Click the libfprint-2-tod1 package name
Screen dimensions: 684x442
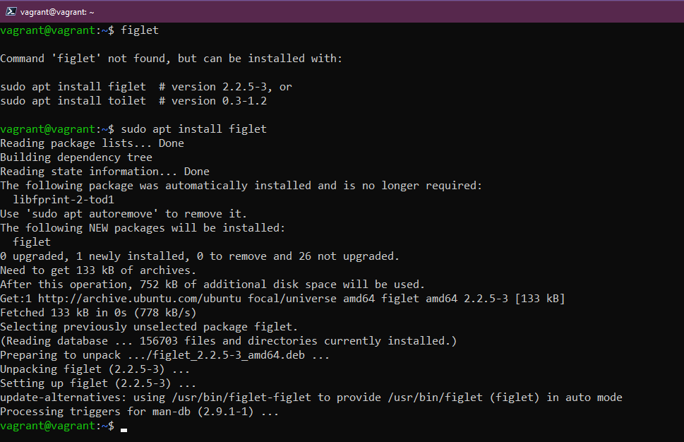[64, 200]
